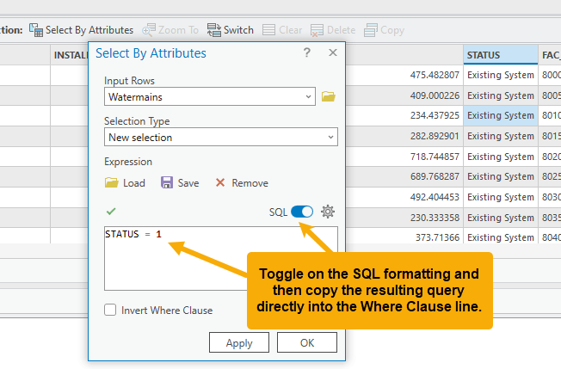
Task: Click the Zoom To toolbar button
Action: [x=170, y=30]
